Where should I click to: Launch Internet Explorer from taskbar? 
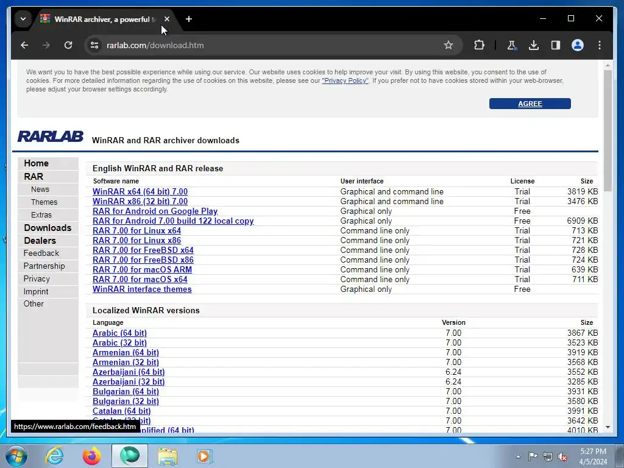[54, 456]
